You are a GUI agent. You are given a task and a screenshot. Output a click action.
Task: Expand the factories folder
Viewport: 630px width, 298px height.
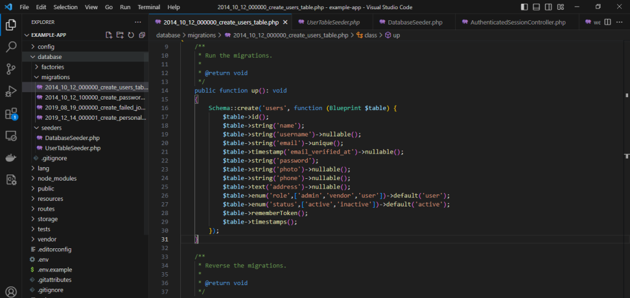pos(52,67)
